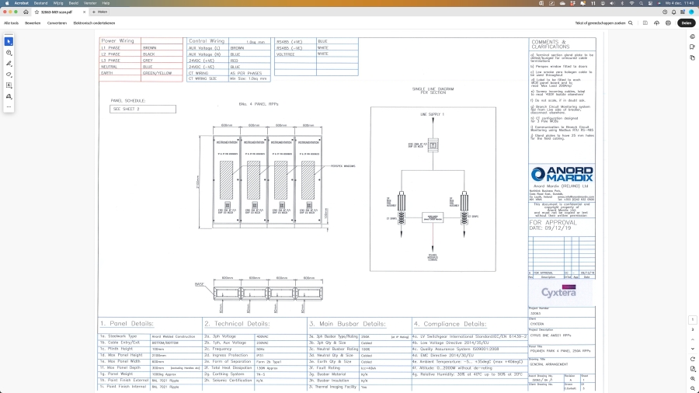Expand more tools via the three dots

9,107
